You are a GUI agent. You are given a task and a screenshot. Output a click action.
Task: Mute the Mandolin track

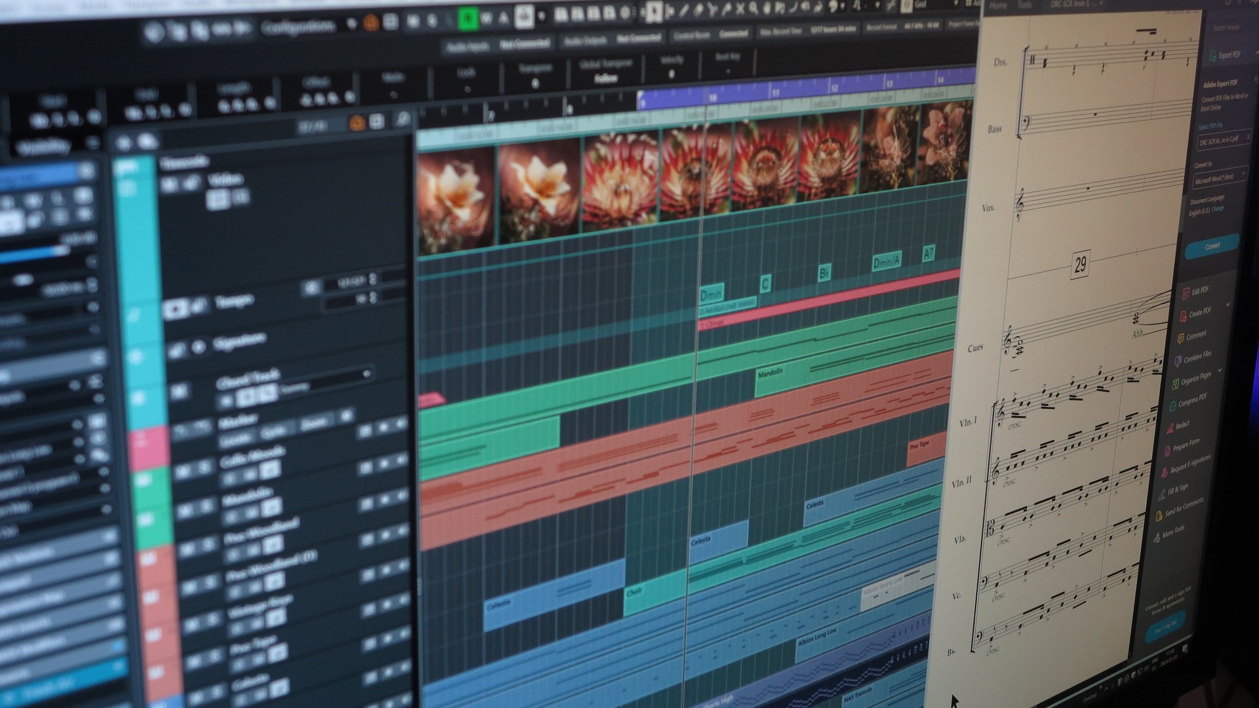(x=186, y=510)
